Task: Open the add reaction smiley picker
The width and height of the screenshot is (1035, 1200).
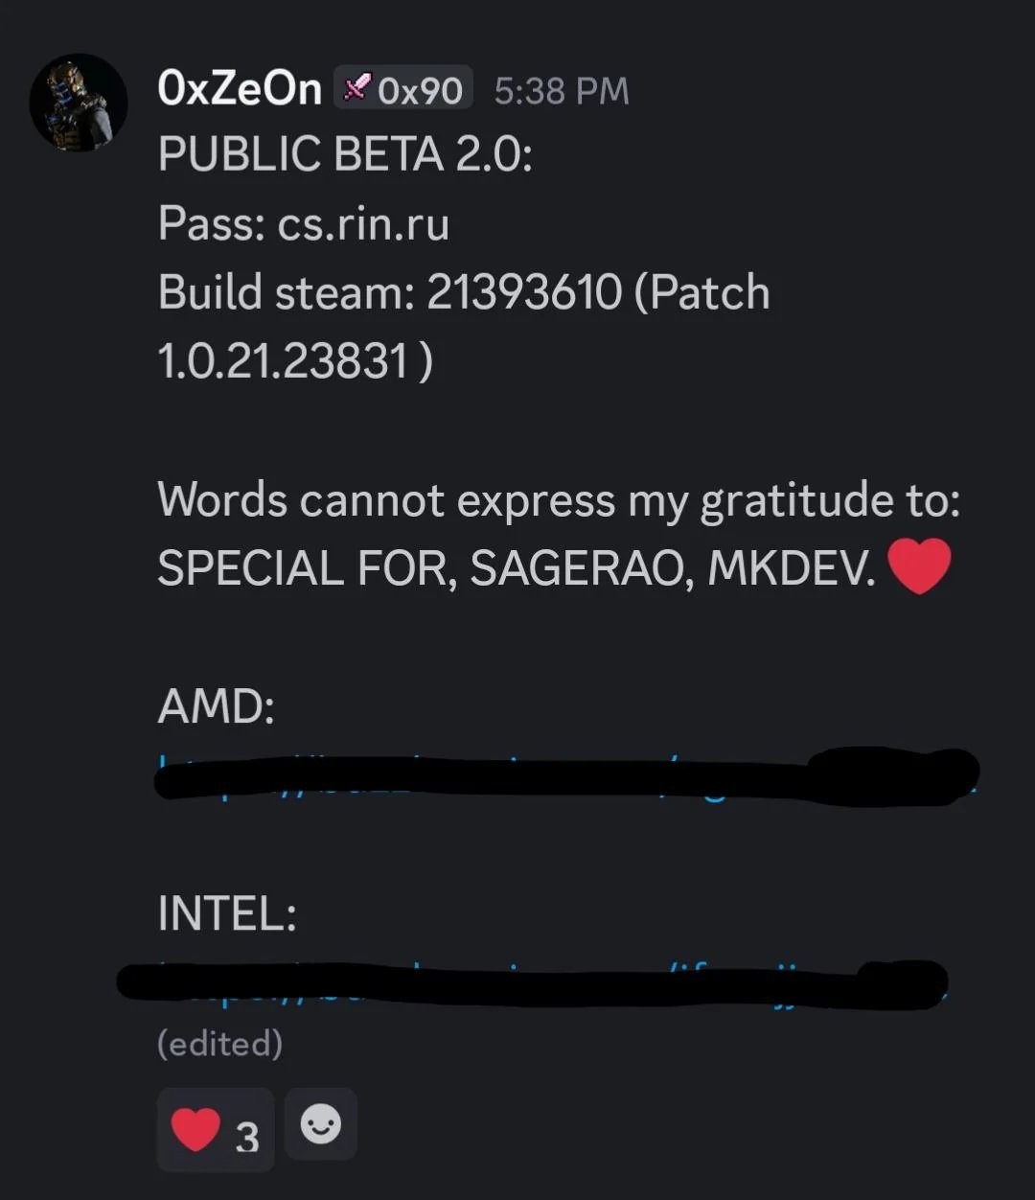Action: click(x=321, y=1124)
